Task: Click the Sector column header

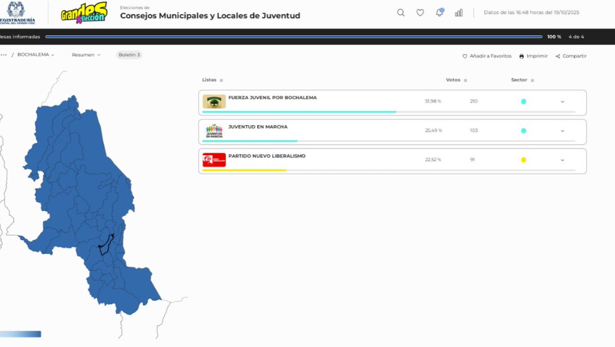Action: pyautogui.click(x=519, y=80)
